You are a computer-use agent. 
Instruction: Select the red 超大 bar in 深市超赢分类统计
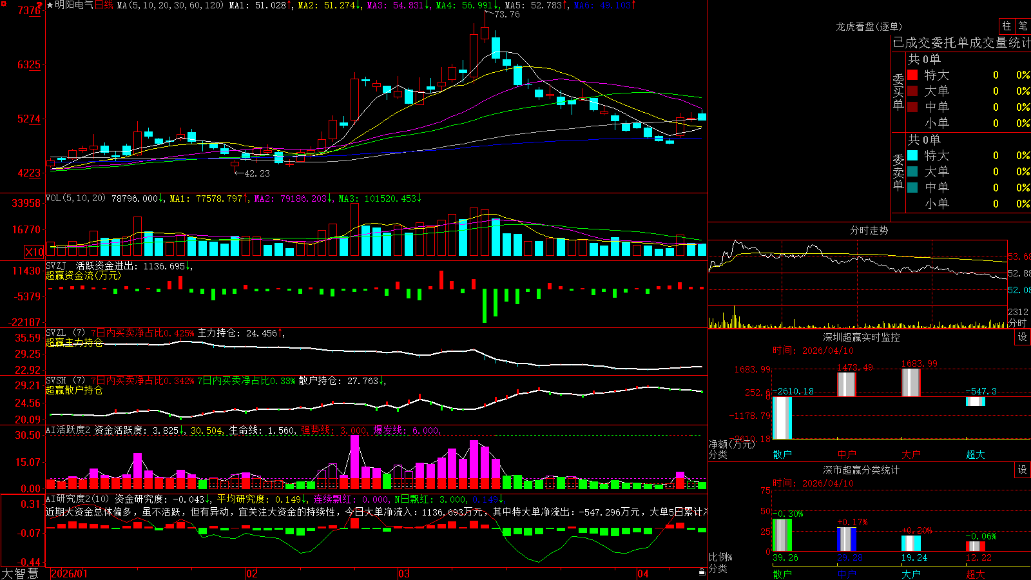click(x=976, y=546)
